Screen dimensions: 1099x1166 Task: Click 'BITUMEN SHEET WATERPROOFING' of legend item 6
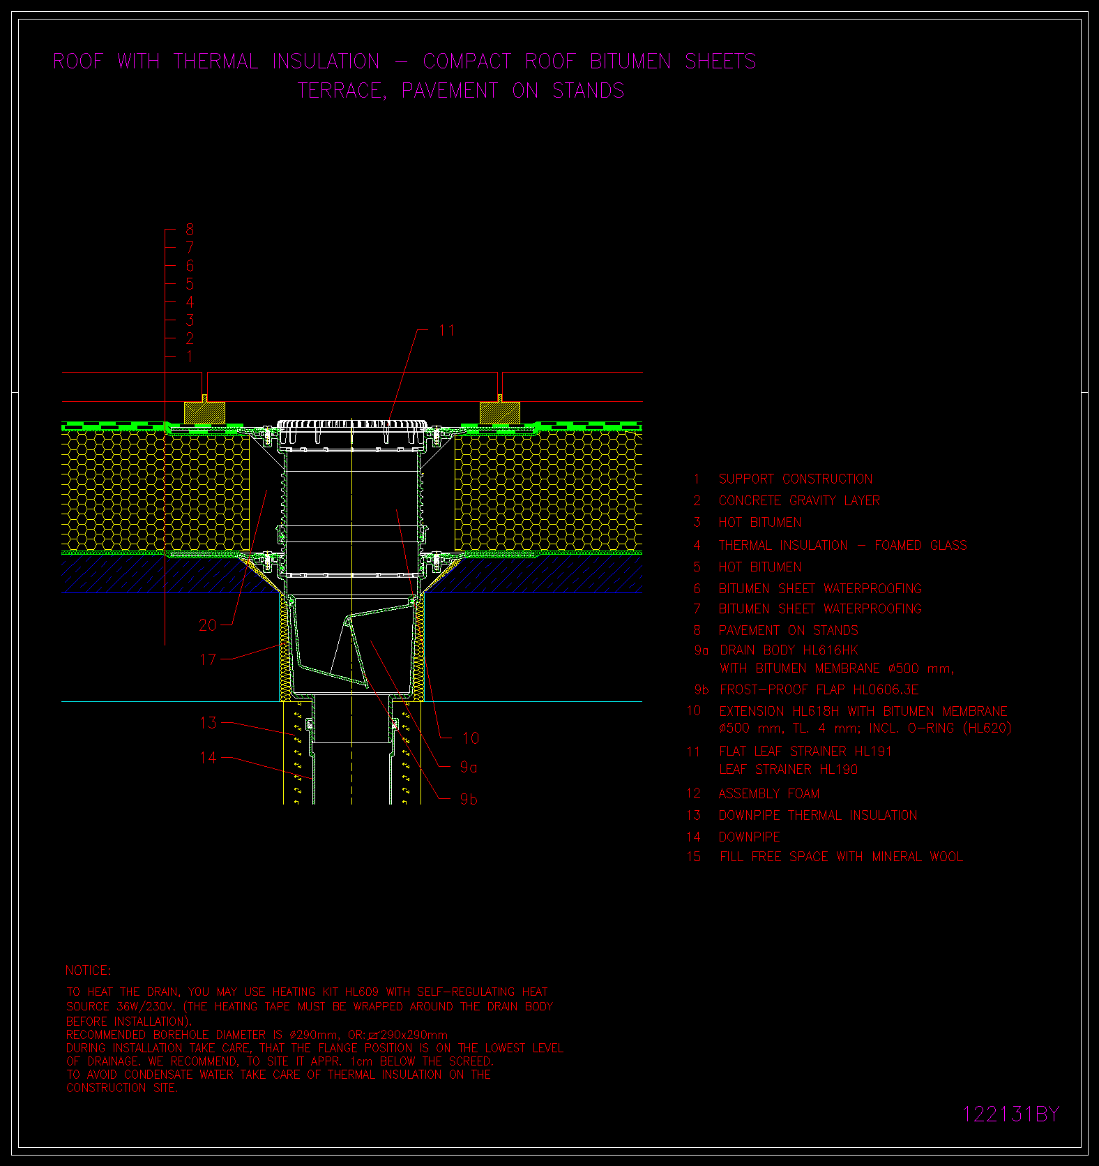point(820,589)
